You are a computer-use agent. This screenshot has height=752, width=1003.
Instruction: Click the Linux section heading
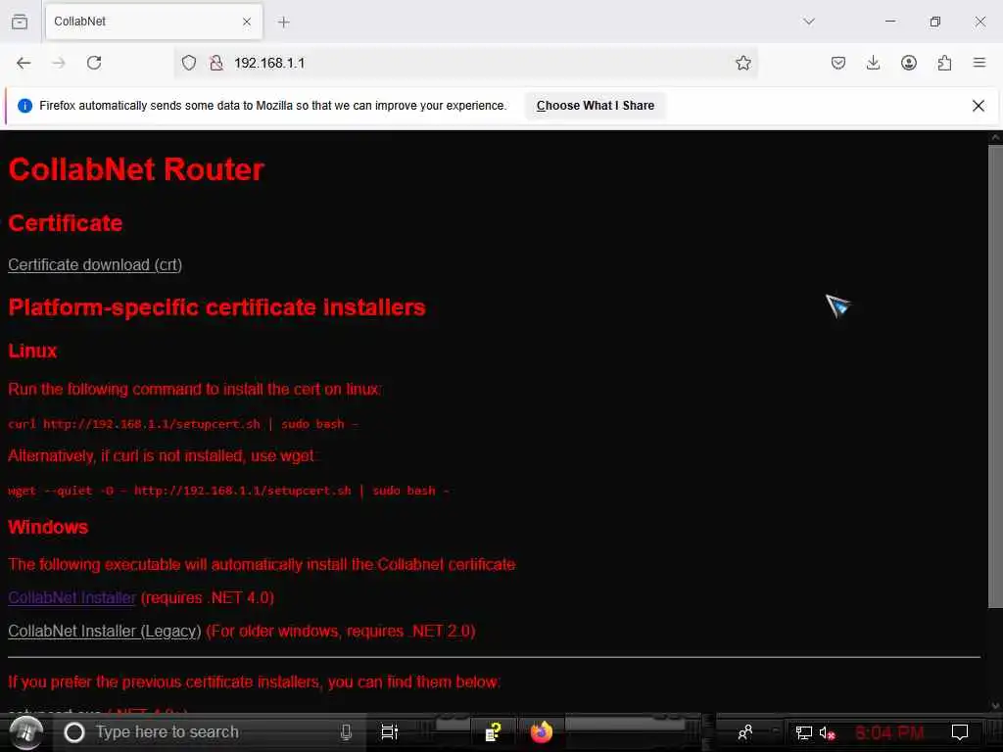point(32,351)
